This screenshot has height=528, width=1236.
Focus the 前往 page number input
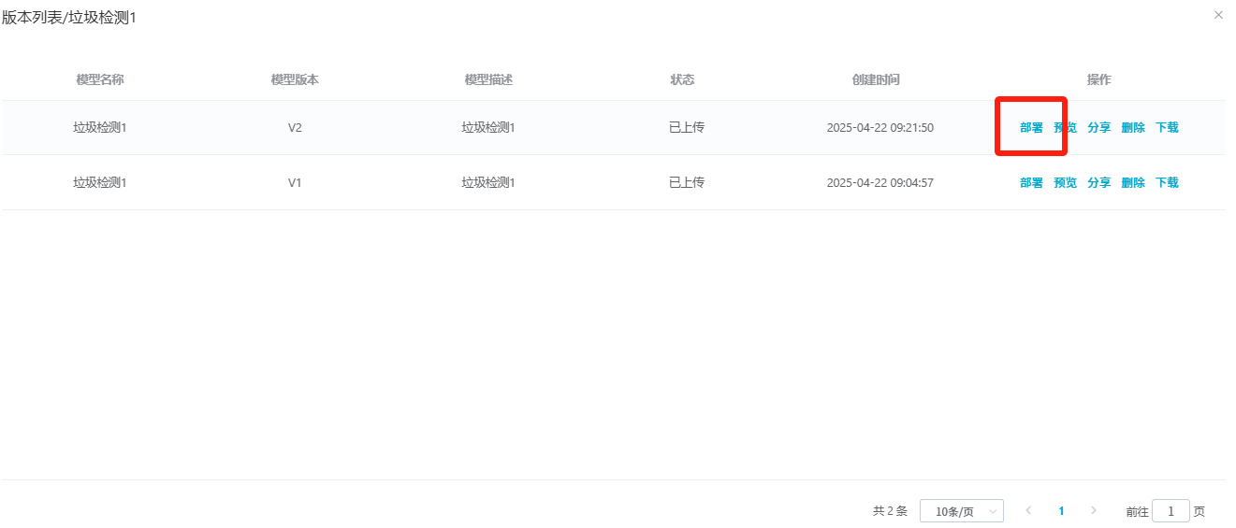pos(1171,511)
